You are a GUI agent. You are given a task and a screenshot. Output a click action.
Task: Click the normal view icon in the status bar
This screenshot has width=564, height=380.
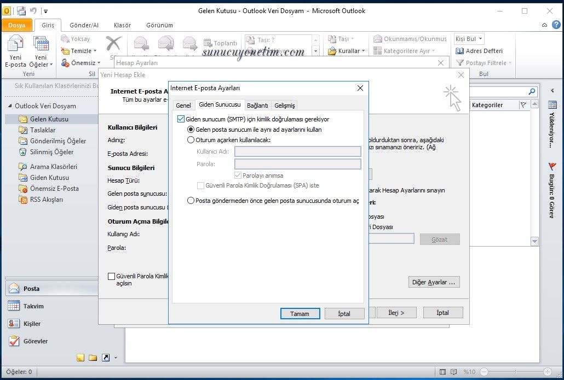point(443,372)
